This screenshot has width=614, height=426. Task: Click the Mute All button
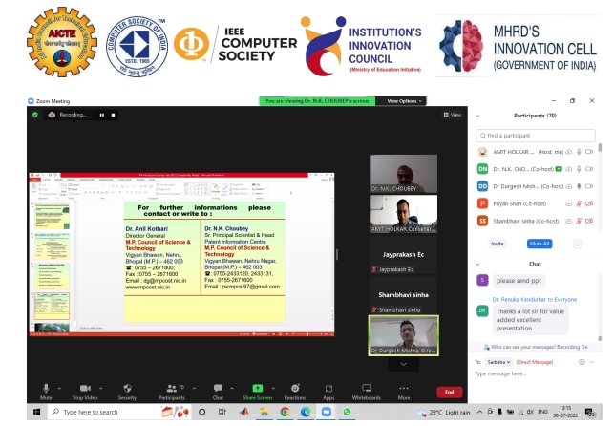540,244
